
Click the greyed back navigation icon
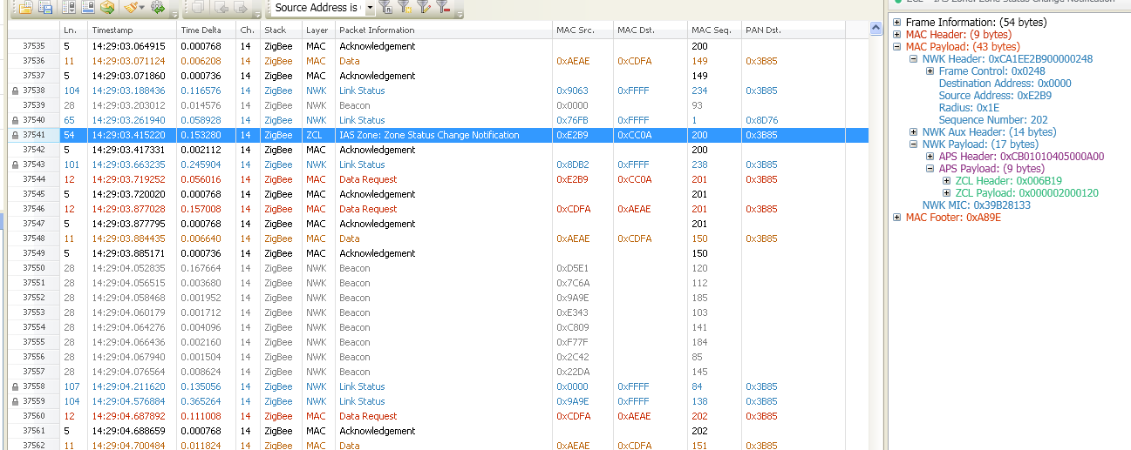tap(220, 8)
